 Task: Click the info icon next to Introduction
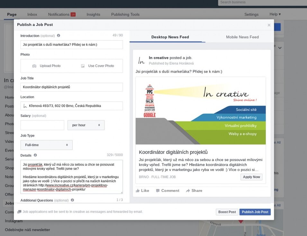[x=58, y=36]
